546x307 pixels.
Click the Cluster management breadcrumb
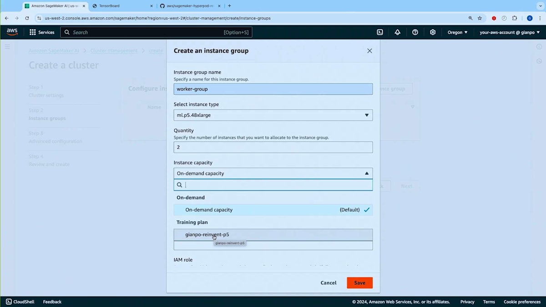coord(114,50)
